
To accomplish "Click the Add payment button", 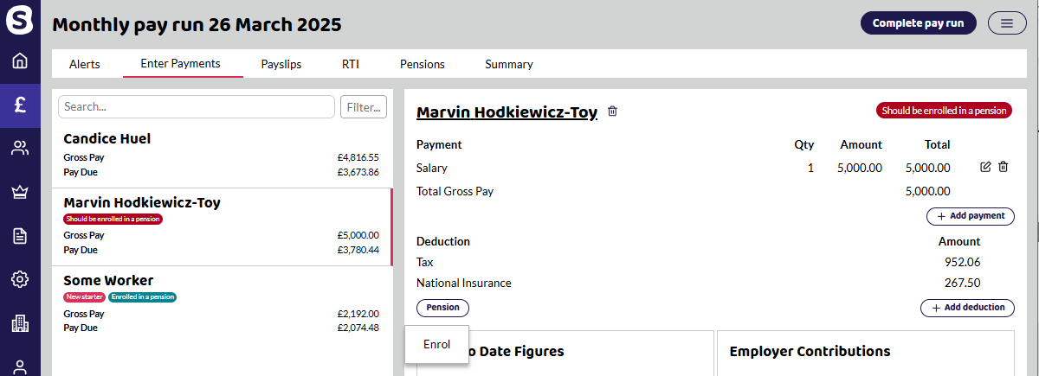I will coord(970,216).
